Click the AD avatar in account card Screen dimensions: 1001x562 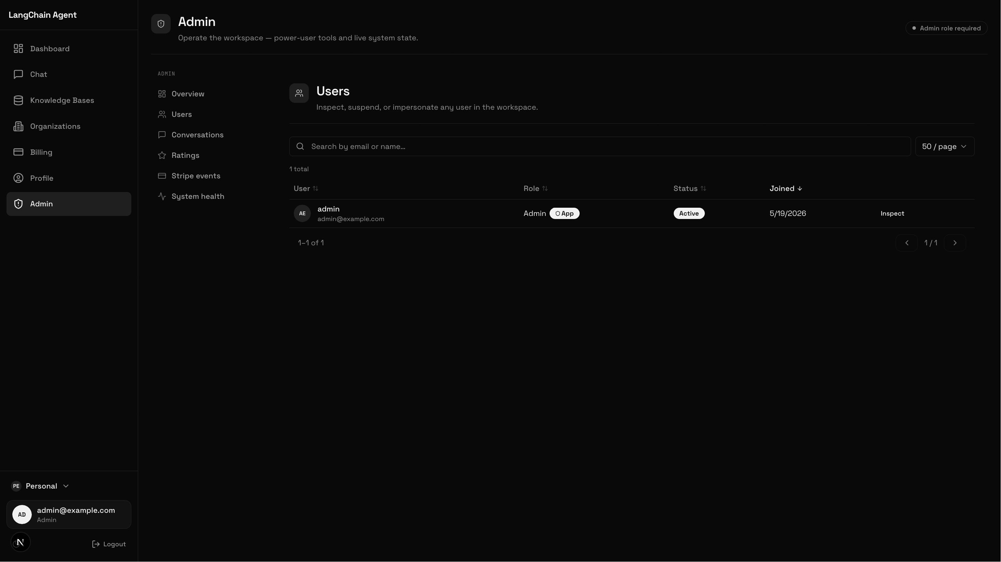click(22, 515)
